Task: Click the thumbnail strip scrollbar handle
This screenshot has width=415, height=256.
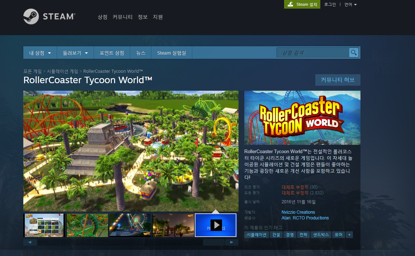Action: pos(214,242)
